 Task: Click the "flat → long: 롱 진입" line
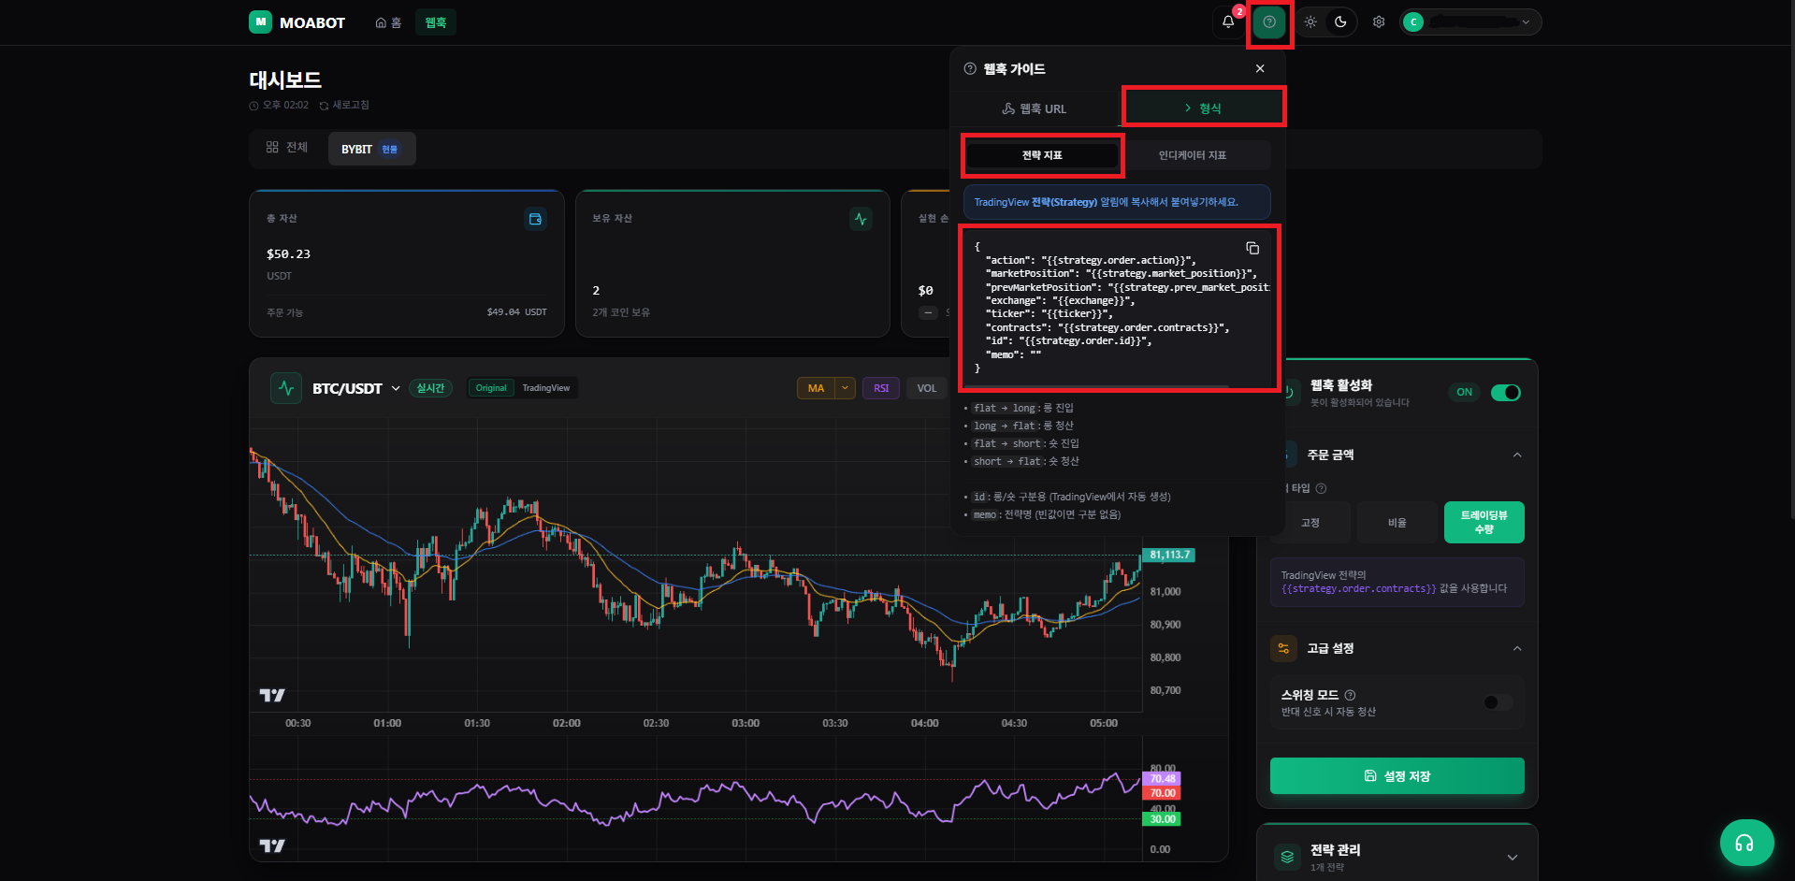coord(1022,409)
